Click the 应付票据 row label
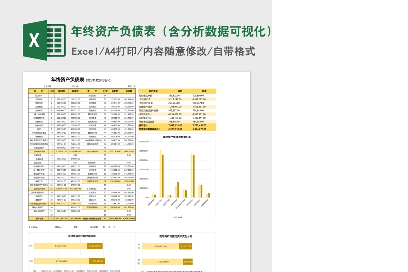 click(92, 103)
